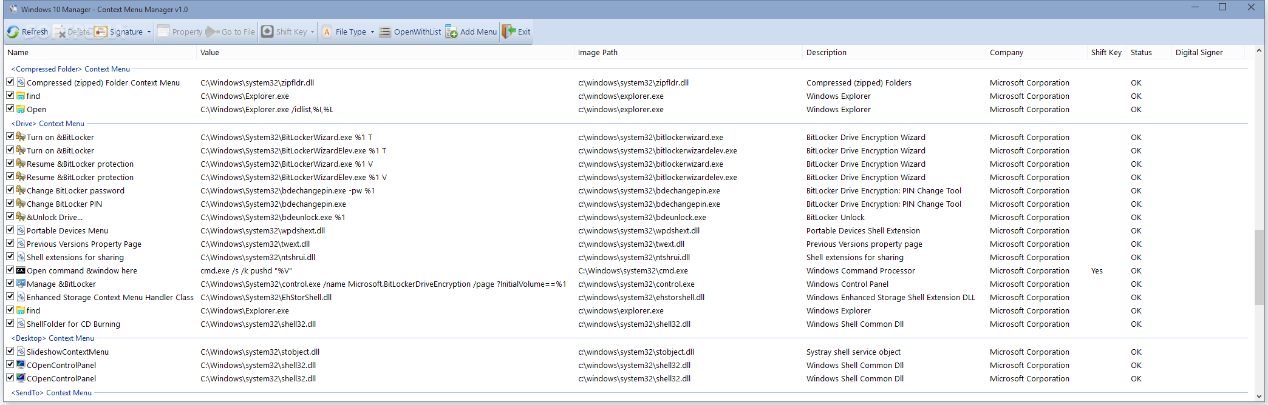The height and width of the screenshot is (405, 1268).
Task: Disable Open command &window here checkbox
Action: [10, 270]
